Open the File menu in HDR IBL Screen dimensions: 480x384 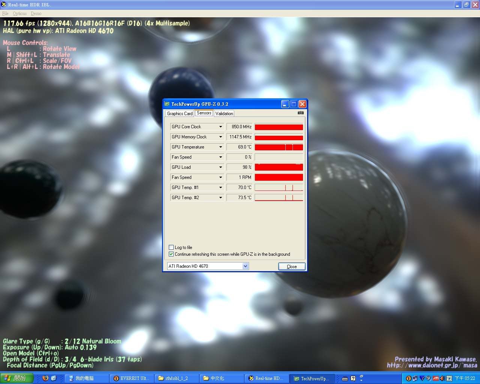coord(5,13)
